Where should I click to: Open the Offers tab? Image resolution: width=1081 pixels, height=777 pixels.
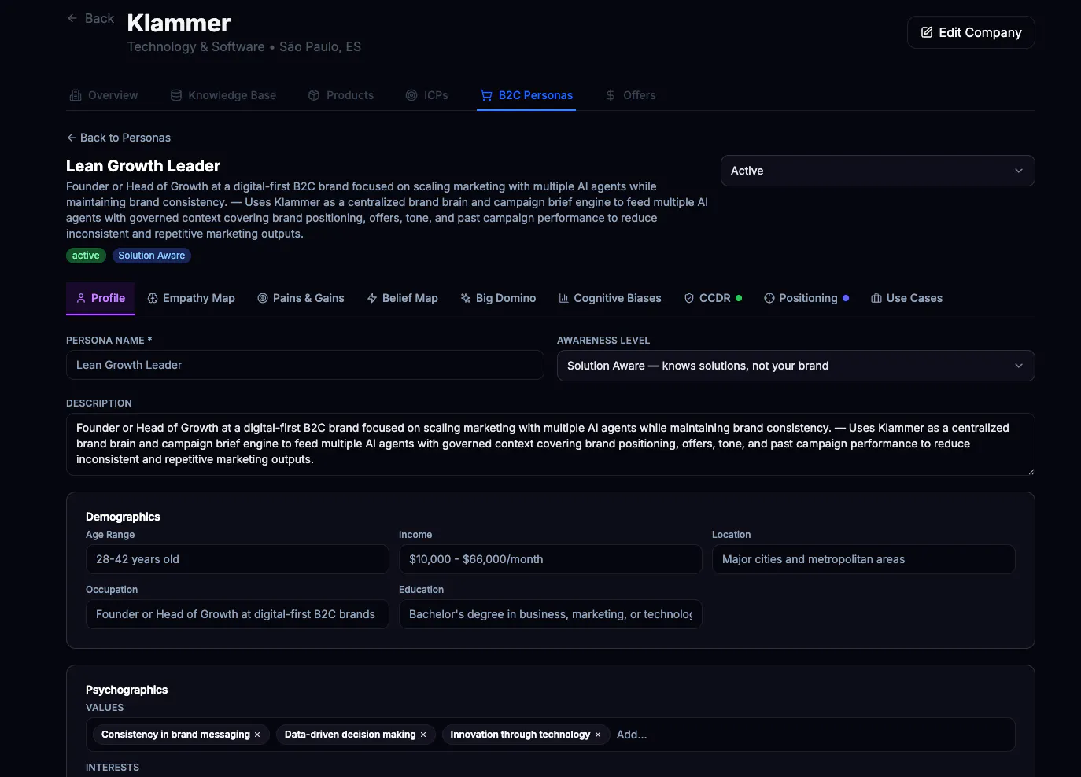pos(630,95)
